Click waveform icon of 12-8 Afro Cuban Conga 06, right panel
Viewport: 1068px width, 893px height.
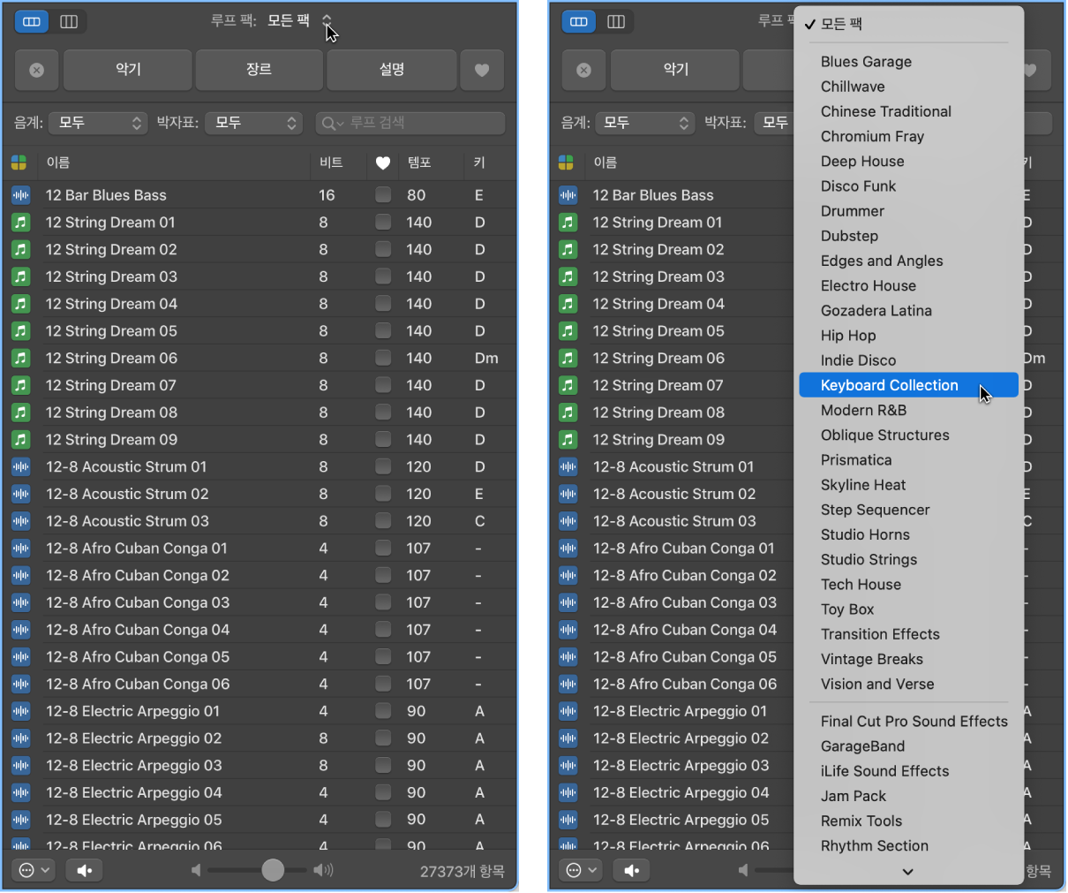point(568,685)
